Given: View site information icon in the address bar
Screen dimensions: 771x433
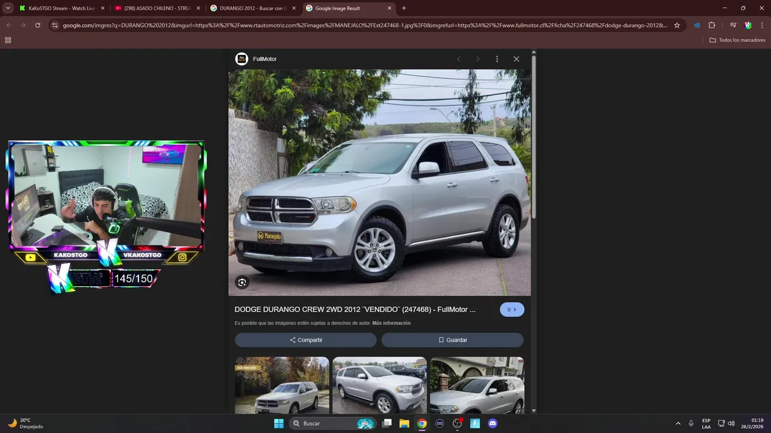Looking at the screenshot, I should coord(55,25).
